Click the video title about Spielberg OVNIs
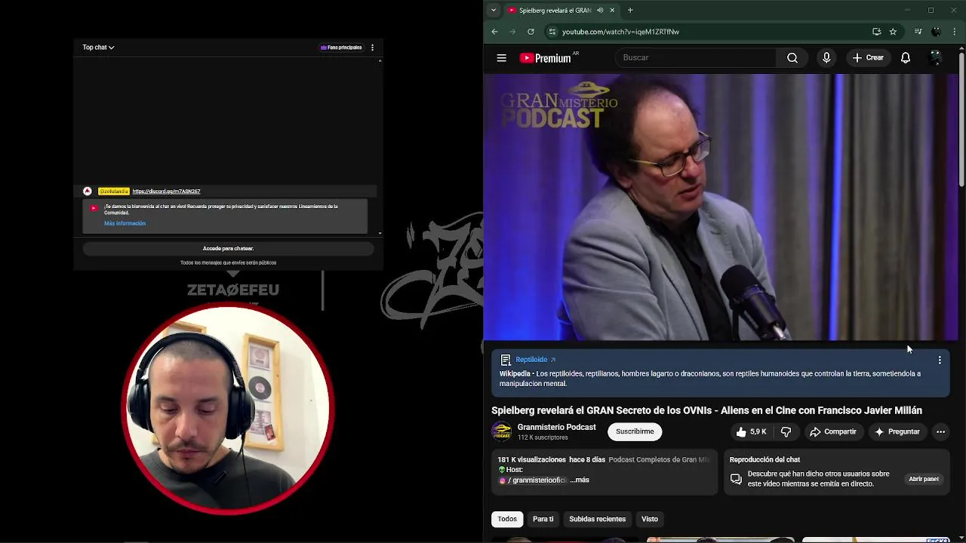Image resolution: width=966 pixels, height=543 pixels. [x=706, y=410]
